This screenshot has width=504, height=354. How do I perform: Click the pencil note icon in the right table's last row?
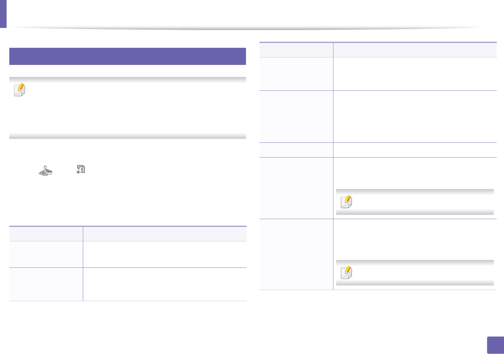[x=346, y=272]
